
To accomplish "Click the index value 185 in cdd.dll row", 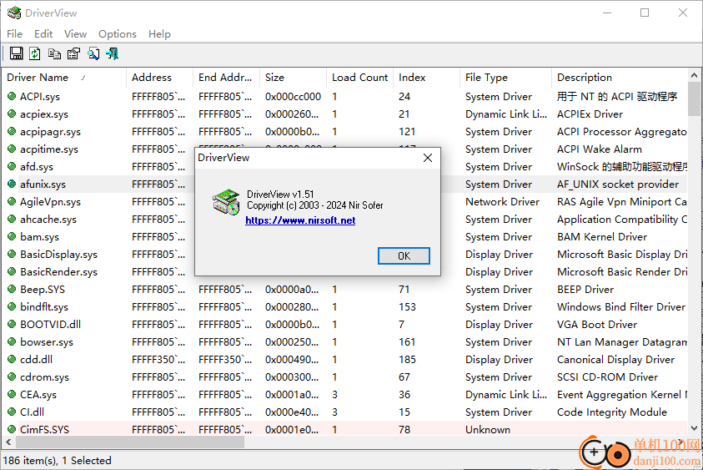I will [407, 359].
